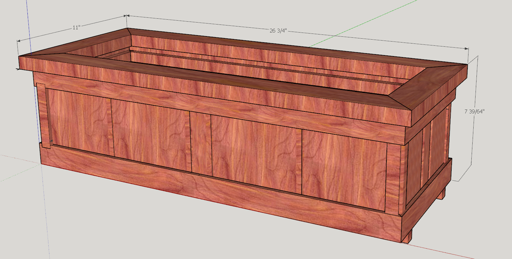Select the rightmost front panel of the planter
This screenshot has height=259, width=512.
pyautogui.click(x=344, y=170)
